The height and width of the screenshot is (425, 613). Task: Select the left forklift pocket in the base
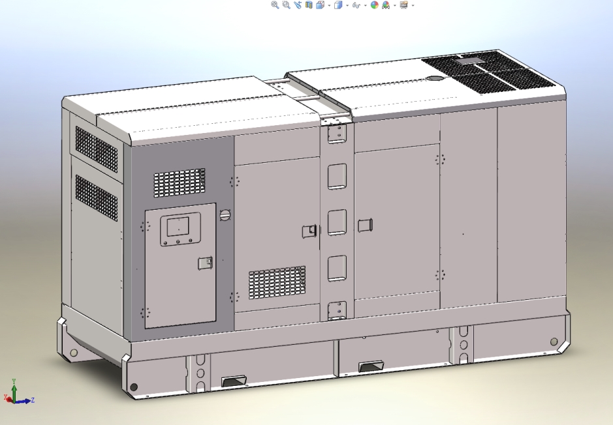[x=234, y=381]
